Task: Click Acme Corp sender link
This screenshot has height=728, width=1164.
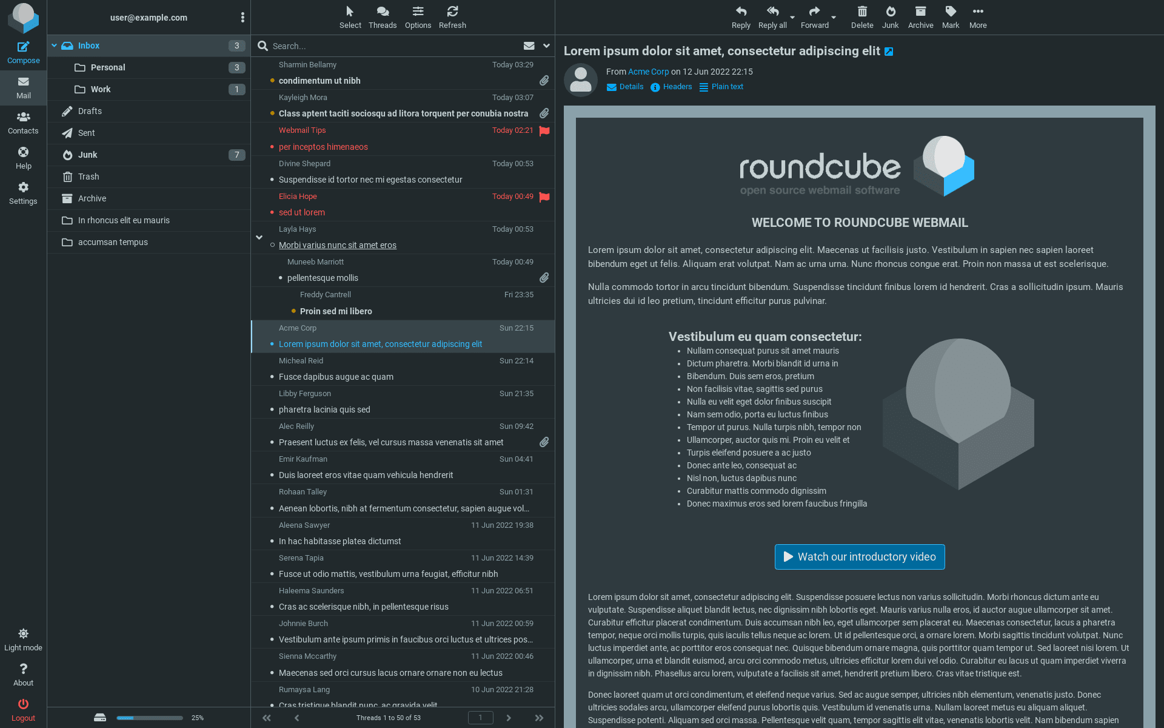Action: tap(648, 72)
